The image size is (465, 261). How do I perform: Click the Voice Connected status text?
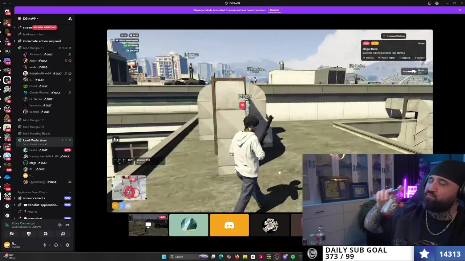(x=23, y=224)
